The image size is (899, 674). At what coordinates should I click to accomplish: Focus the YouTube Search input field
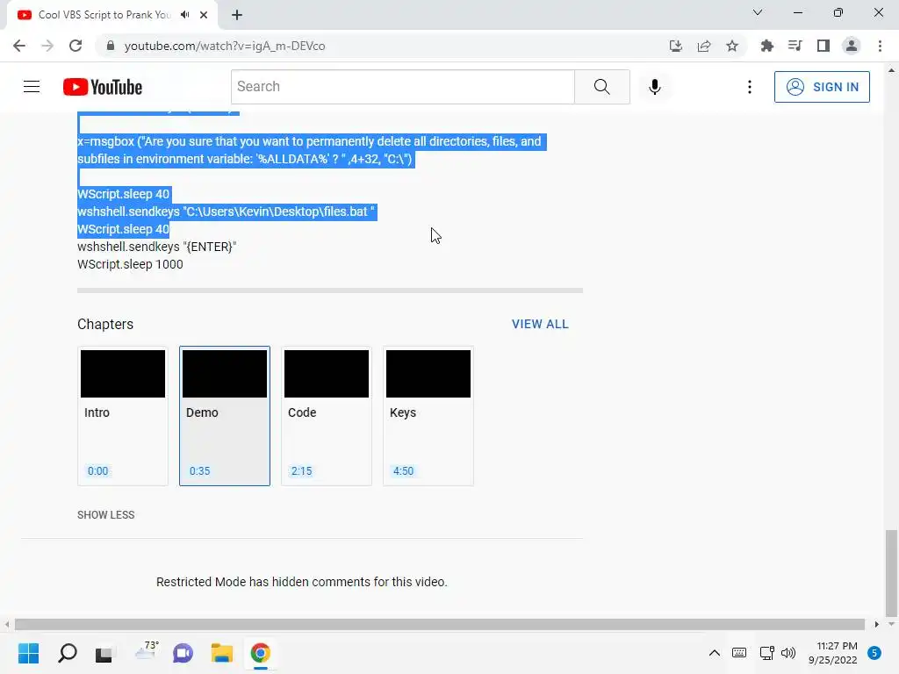(x=403, y=87)
